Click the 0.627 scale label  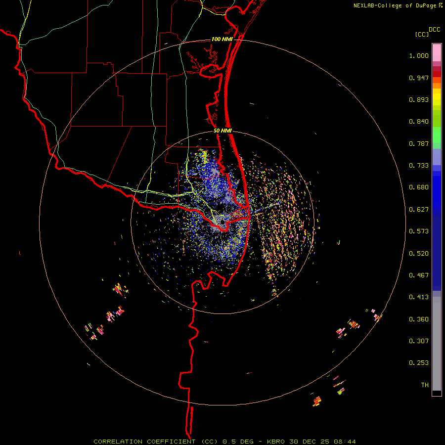(x=419, y=210)
